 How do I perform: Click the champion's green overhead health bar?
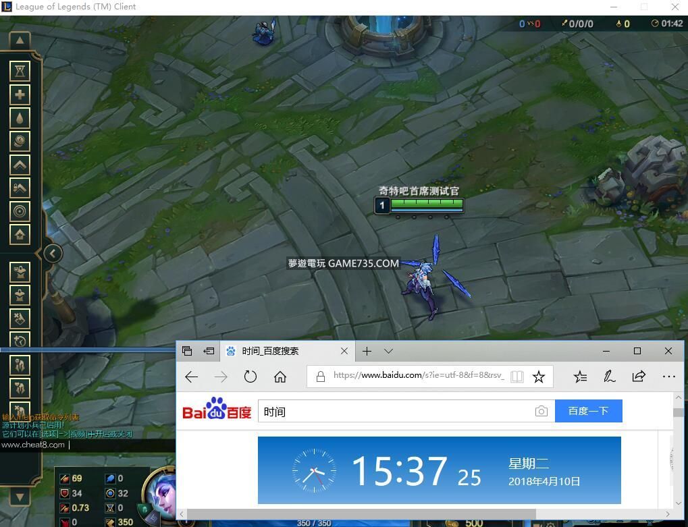pyautogui.click(x=427, y=203)
